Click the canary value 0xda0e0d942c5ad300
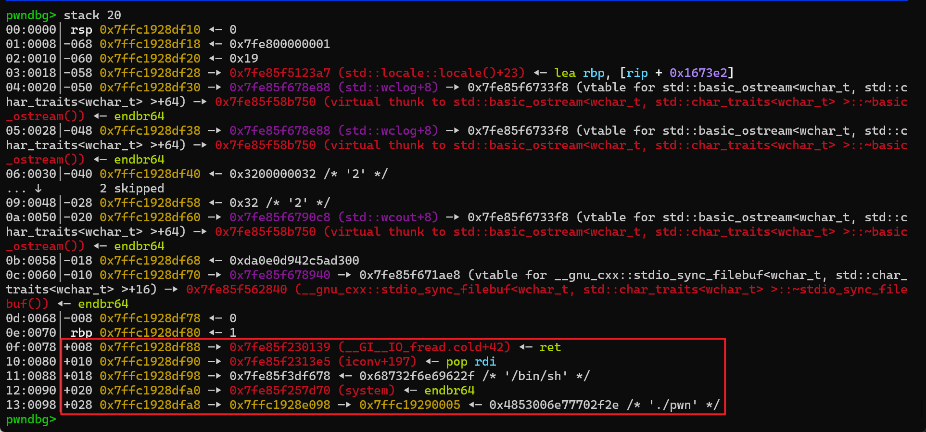Screen dimensions: 926x432 click(x=294, y=261)
